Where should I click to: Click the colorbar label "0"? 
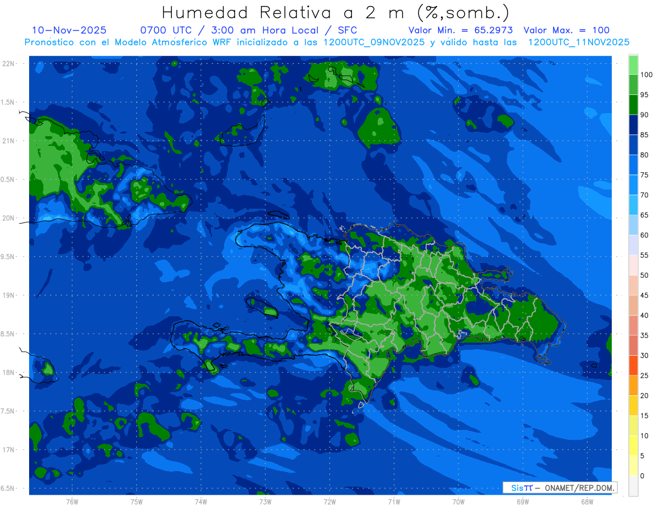643,476
